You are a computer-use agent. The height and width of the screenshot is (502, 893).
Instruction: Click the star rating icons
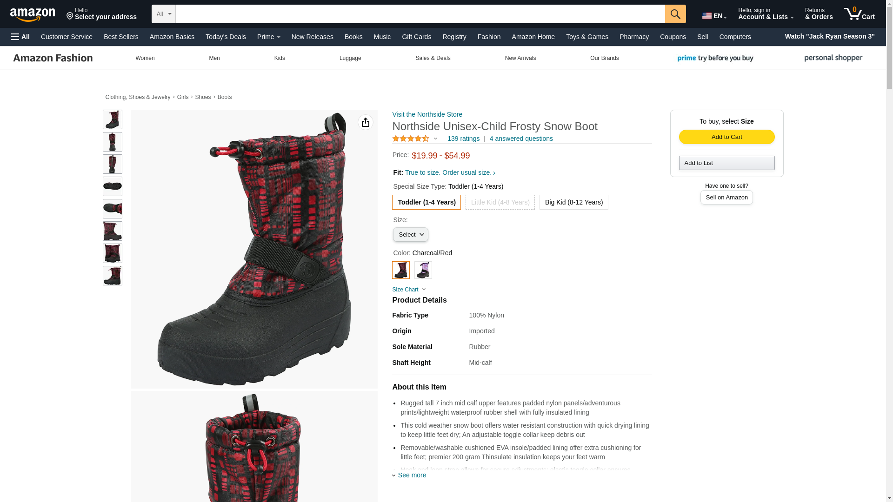tap(411, 139)
